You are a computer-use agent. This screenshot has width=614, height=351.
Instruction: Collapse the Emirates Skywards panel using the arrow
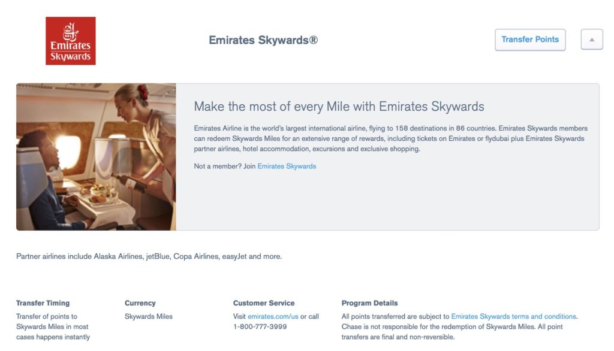(x=592, y=39)
